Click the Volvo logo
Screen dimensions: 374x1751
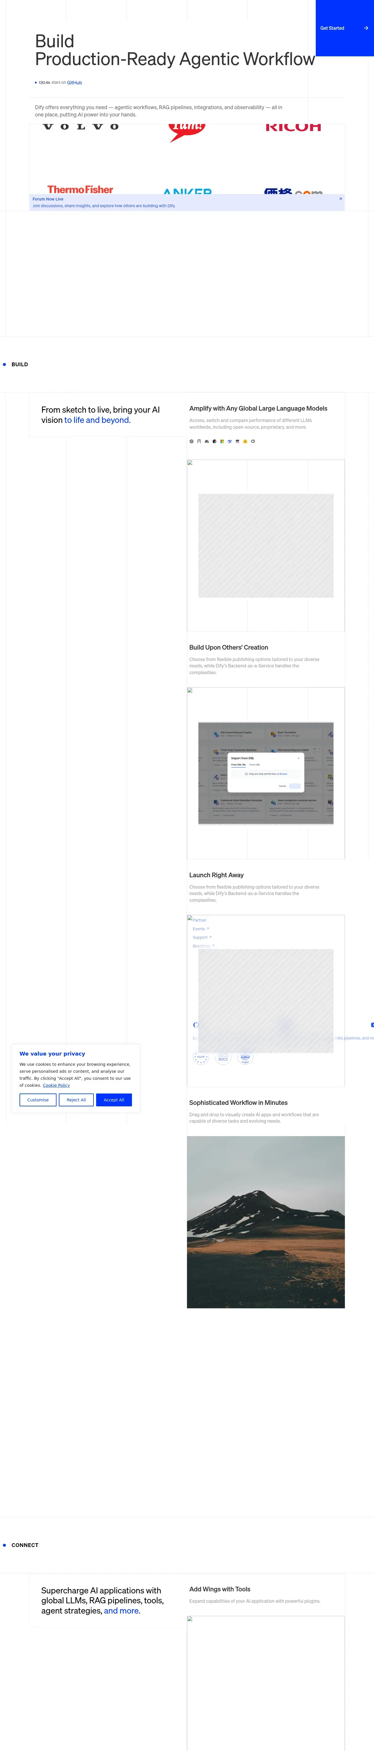[x=81, y=126]
